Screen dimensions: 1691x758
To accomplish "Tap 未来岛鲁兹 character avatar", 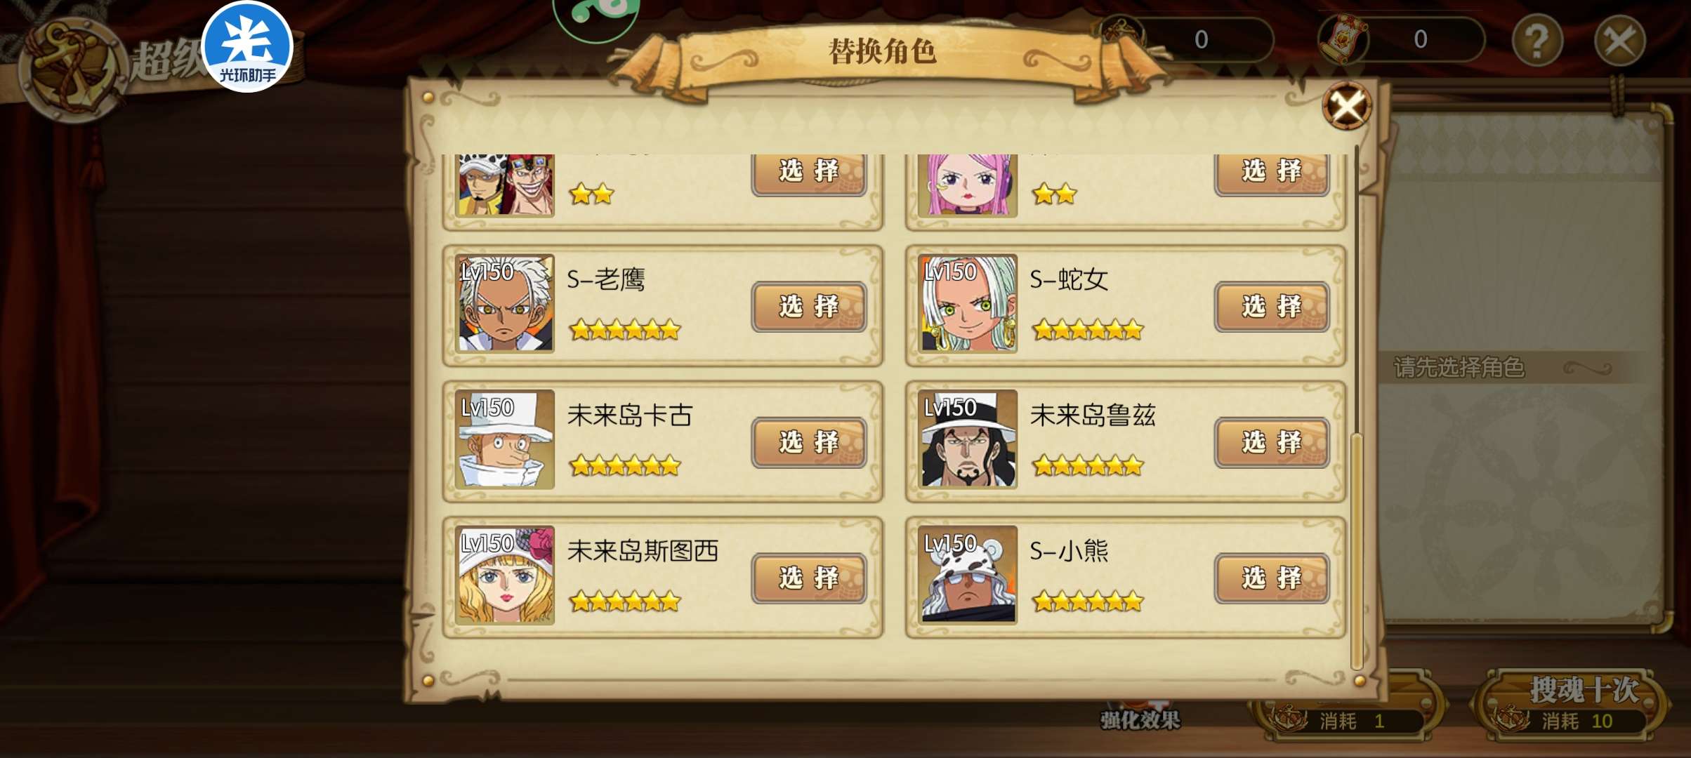I will 968,439.
